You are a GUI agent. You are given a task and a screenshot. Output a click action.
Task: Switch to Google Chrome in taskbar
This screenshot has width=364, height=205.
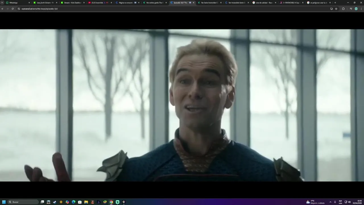(111, 202)
